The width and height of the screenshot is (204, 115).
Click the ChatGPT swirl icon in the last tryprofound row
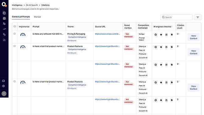pyautogui.click(x=156, y=100)
